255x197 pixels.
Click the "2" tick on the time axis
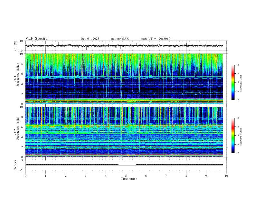tap(66, 176)
